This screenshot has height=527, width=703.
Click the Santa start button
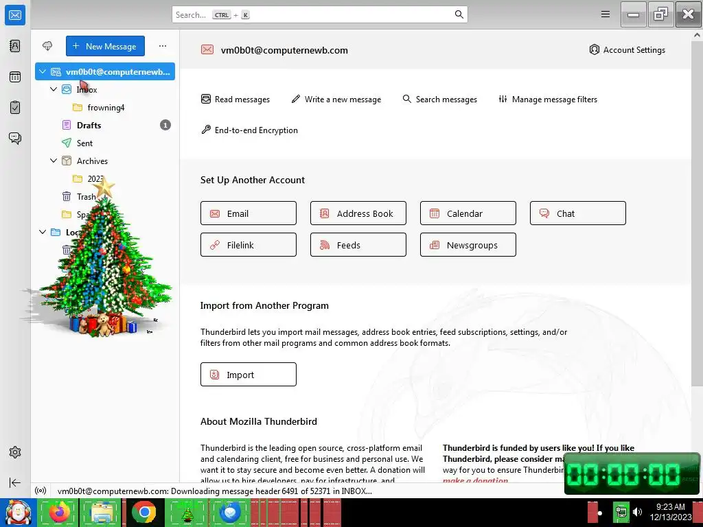(18, 513)
